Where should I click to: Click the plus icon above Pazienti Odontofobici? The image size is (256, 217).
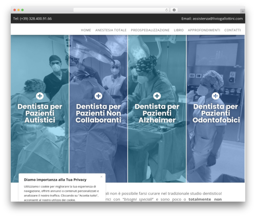tap(216, 96)
